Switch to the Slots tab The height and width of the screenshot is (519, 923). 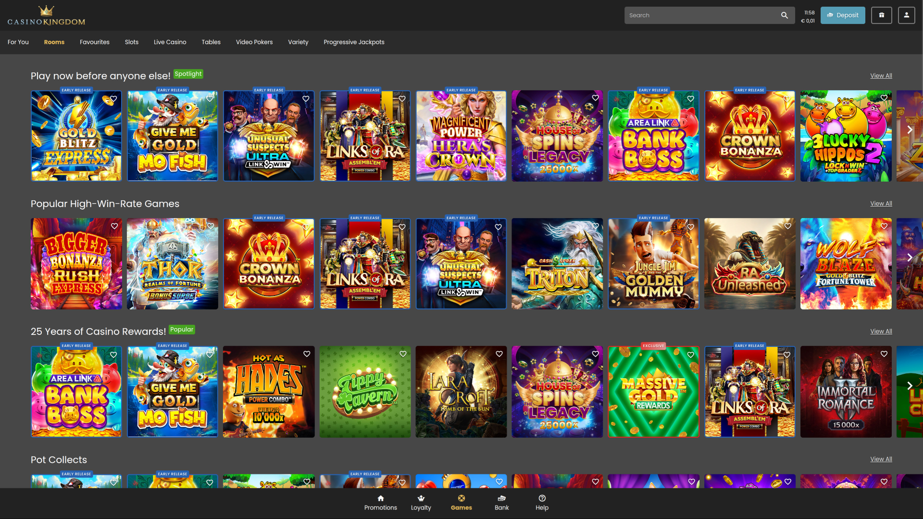pyautogui.click(x=131, y=42)
